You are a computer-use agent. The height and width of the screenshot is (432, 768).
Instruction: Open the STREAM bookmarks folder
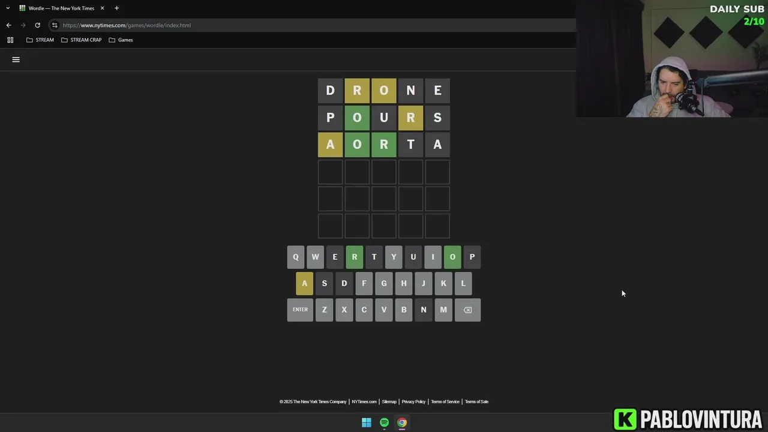tap(40, 40)
